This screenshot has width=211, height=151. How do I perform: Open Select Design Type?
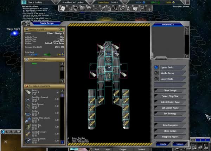coord(170,102)
